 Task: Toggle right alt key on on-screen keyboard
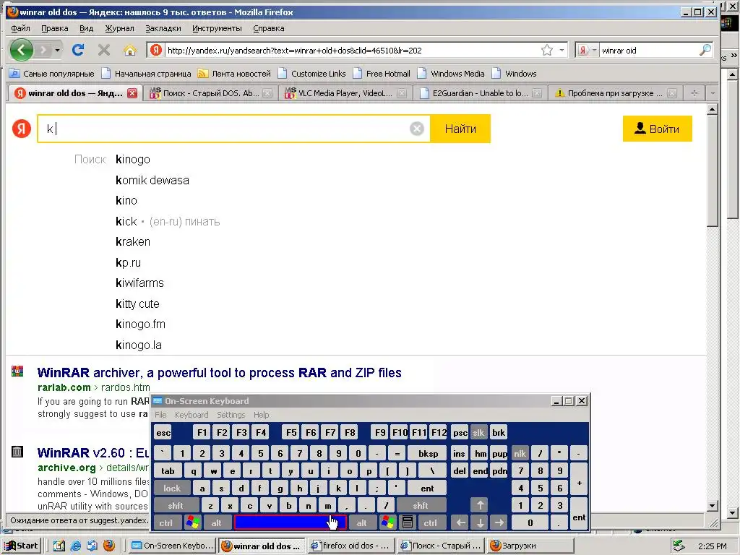361,522
